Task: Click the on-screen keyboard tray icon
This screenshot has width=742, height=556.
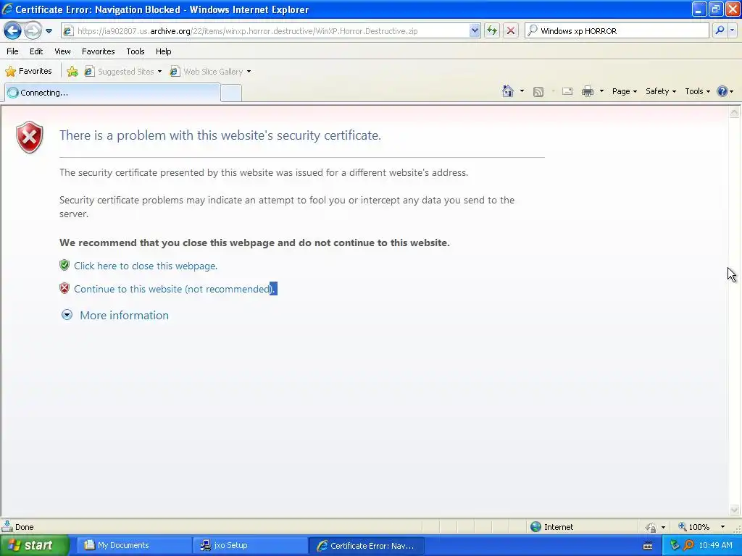Action: [x=648, y=546]
